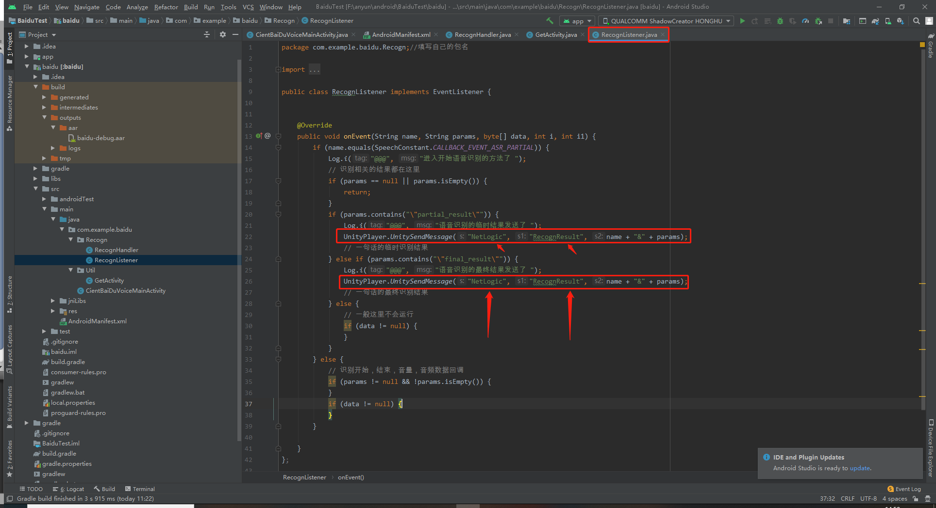Viewport: 936px width, 508px height.
Task: Collapse the outputs folder
Action: click(45, 117)
